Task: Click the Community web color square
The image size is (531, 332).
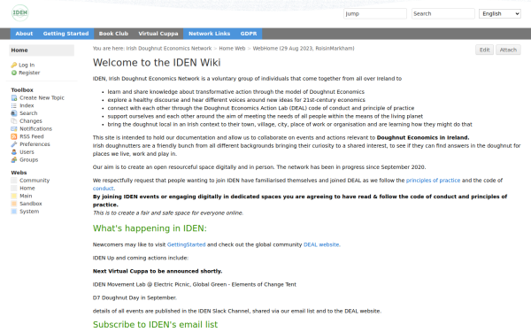Action: click(x=14, y=181)
